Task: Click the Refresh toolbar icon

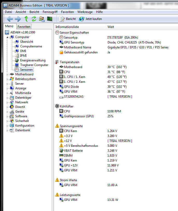Action: click(34, 19)
